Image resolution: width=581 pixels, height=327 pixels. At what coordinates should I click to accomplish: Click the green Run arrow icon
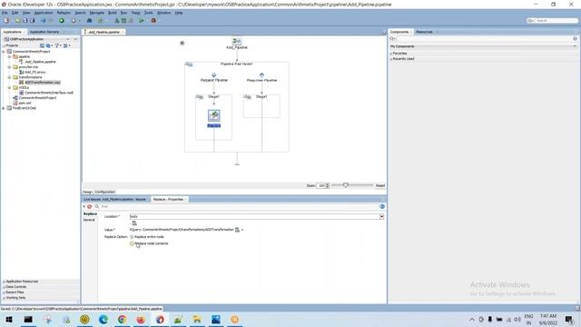[x=142, y=20]
